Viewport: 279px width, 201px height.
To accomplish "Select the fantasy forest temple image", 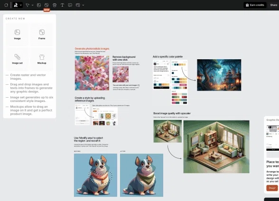I will [219, 75].
